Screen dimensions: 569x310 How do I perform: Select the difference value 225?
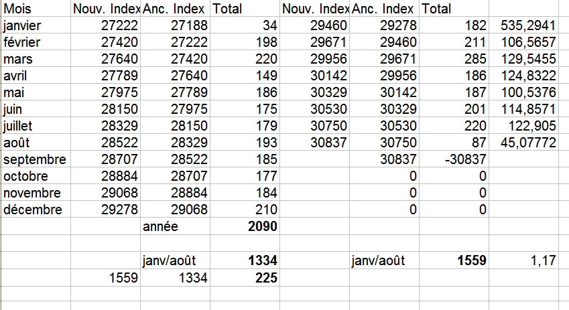[245, 277]
